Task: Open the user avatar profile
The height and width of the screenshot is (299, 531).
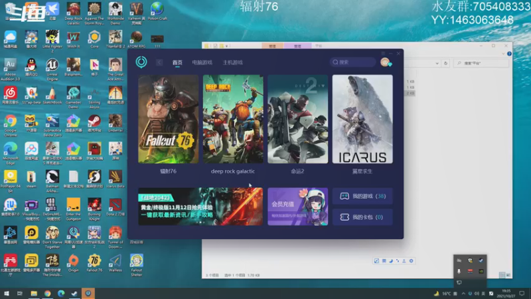Action: click(385, 62)
